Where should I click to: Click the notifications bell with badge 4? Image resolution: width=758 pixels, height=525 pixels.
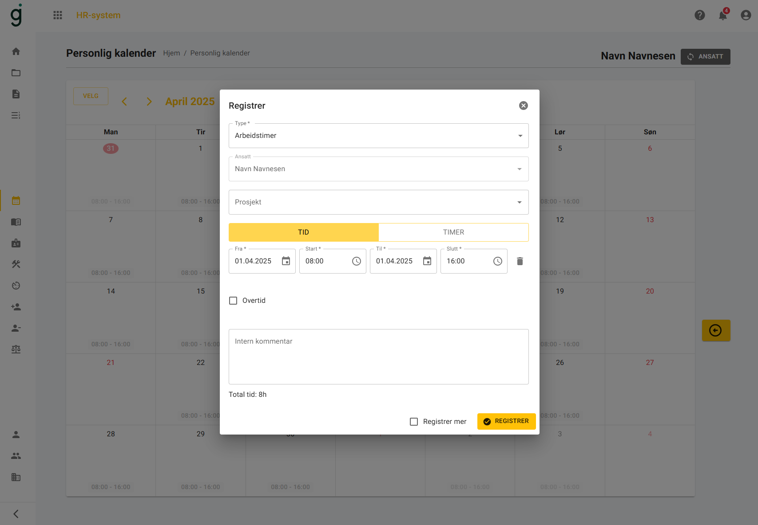point(722,15)
